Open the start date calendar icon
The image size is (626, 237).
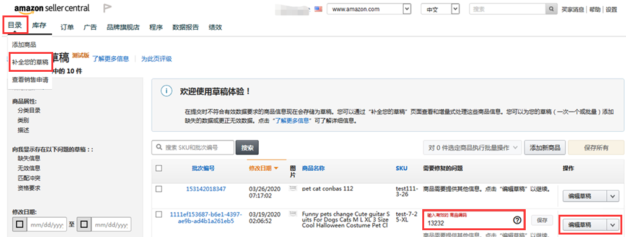pyautogui.click(x=20, y=225)
